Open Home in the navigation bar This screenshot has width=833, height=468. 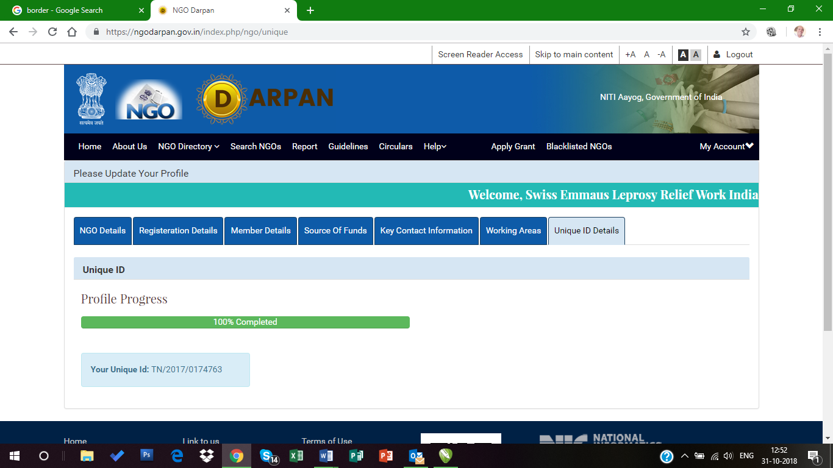pos(90,146)
